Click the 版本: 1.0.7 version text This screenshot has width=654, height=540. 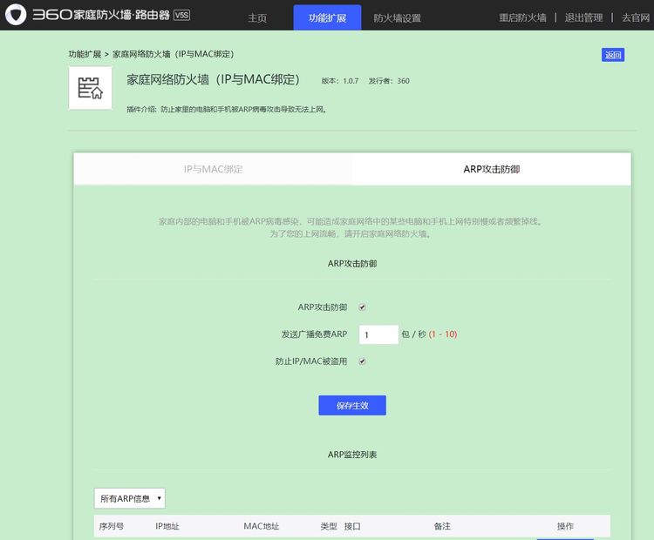pyautogui.click(x=340, y=81)
